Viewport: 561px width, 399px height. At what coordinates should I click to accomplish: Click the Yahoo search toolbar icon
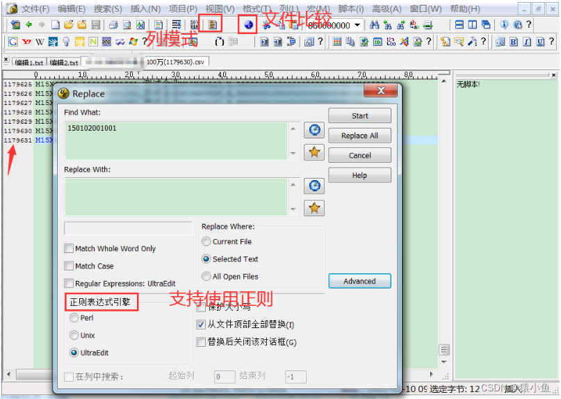(x=26, y=42)
